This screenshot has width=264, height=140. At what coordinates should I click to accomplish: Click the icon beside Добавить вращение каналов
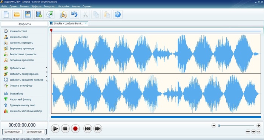pos(6,80)
